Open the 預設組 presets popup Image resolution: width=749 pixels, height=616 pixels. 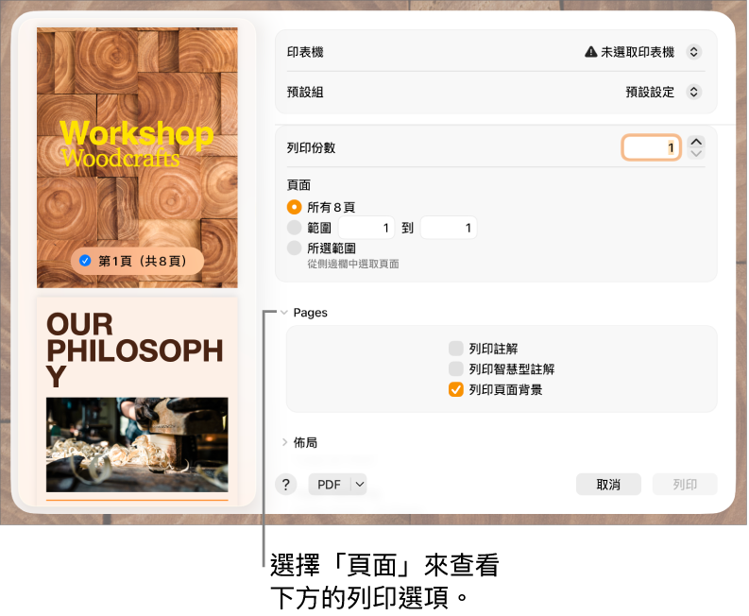(694, 92)
